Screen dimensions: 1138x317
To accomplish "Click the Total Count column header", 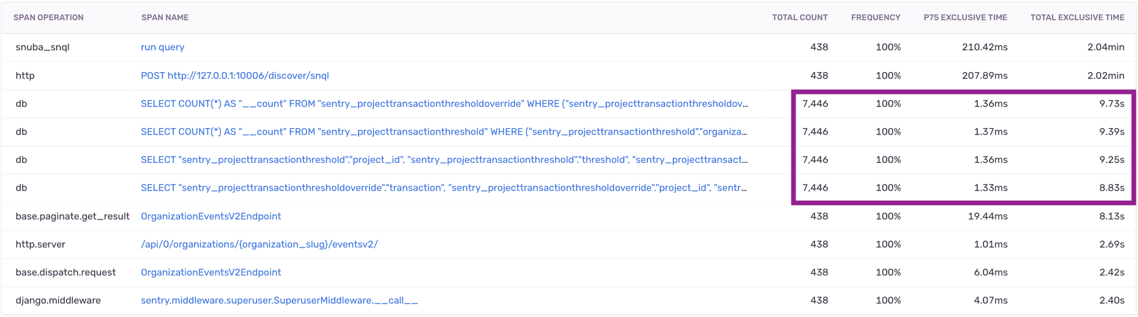I will pyautogui.click(x=800, y=18).
